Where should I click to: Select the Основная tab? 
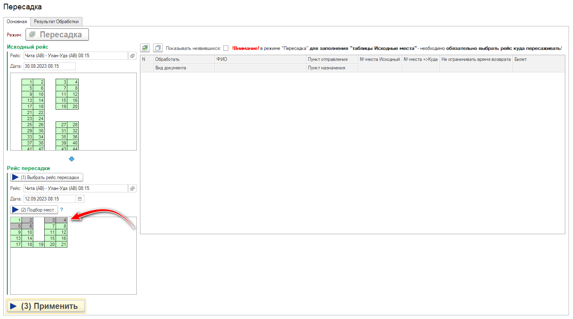17,22
